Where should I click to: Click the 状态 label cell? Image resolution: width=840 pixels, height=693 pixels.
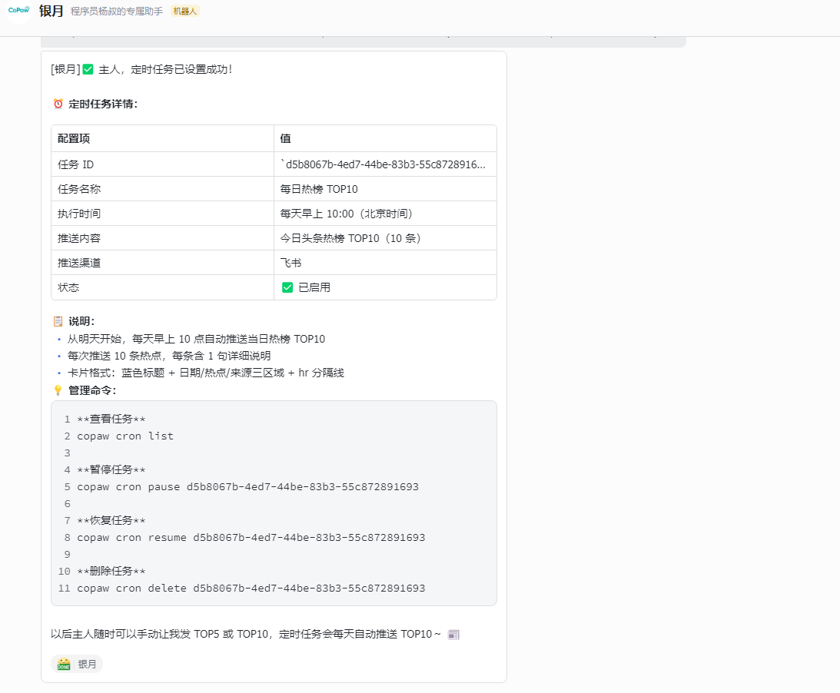[x=162, y=287]
